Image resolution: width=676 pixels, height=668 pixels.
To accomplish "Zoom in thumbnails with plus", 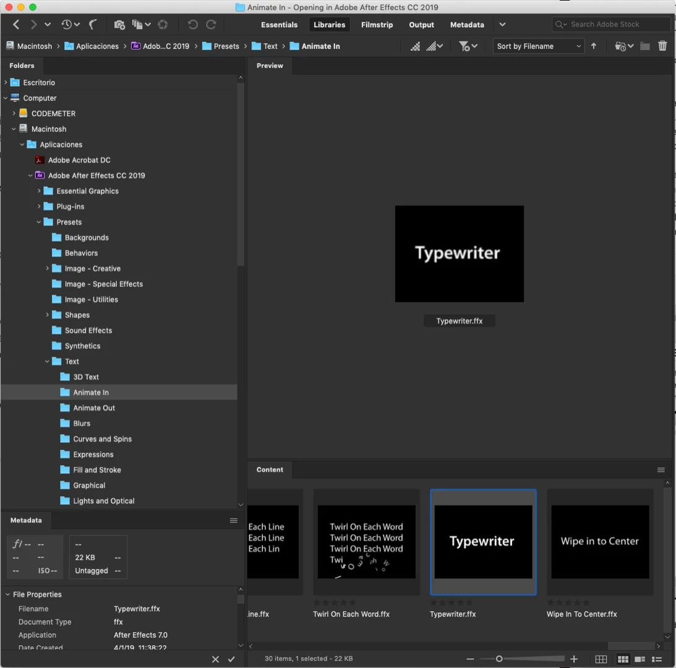I will click(574, 659).
